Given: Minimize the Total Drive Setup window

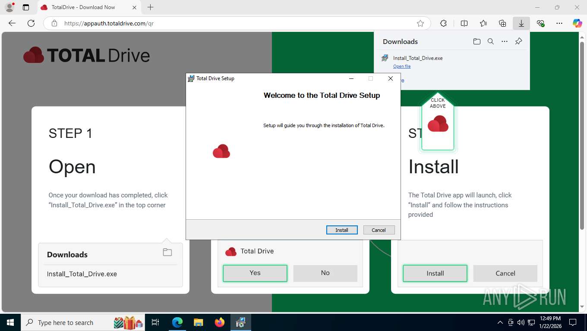Looking at the screenshot, I should (351, 78).
